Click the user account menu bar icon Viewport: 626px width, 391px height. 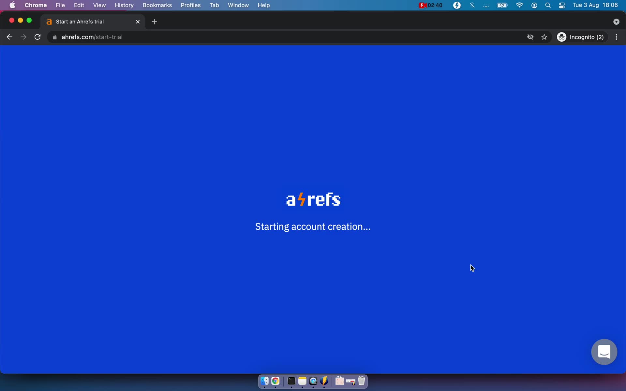click(534, 5)
